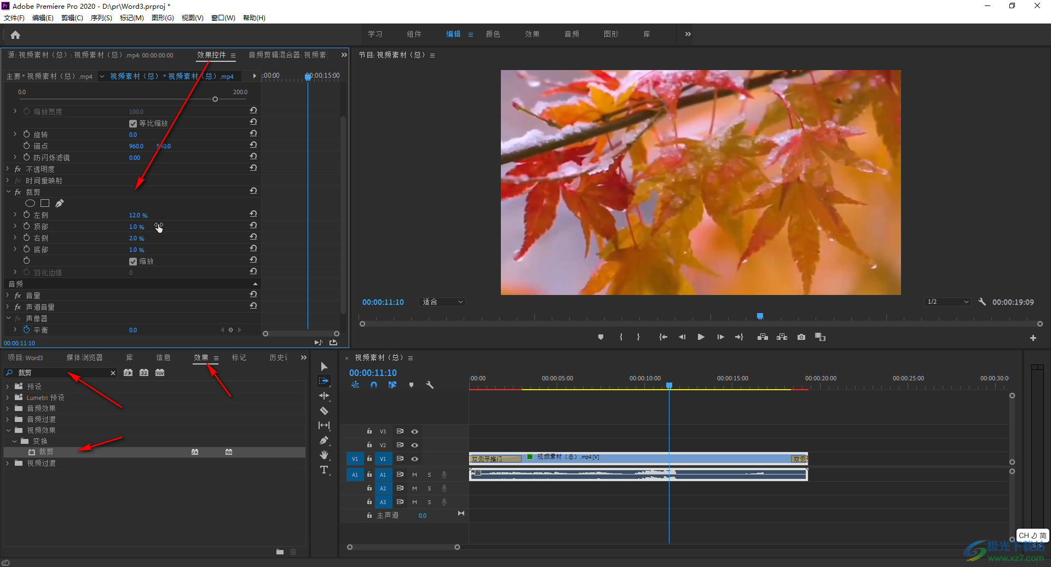This screenshot has height=567, width=1051.
Task: Click the scale slider handle
Action: tap(215, 99)
